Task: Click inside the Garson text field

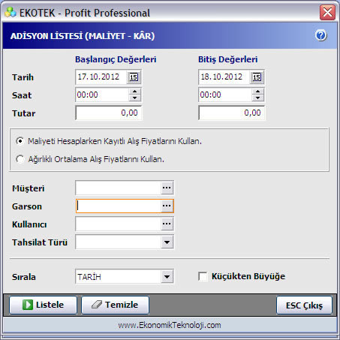Action: coord(118,206)
